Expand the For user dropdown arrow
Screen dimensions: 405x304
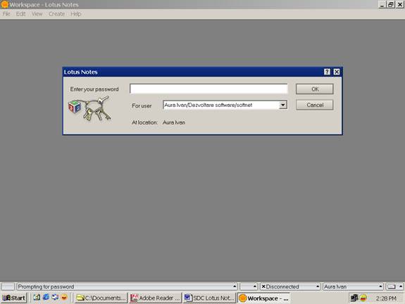(x=283, y=105)
